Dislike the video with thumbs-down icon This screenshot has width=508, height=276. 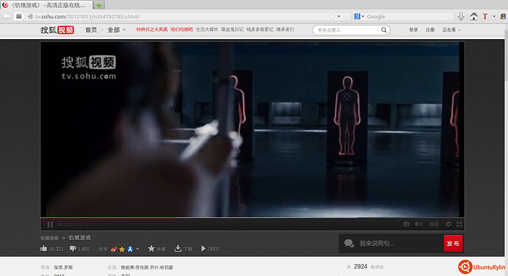73,249
